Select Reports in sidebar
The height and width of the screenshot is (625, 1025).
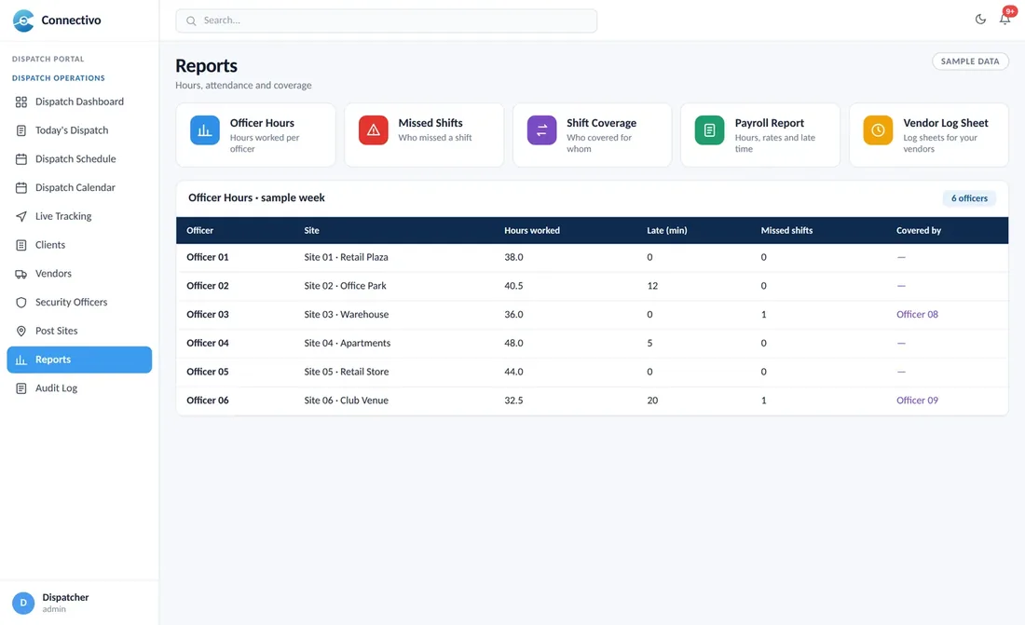point(79,360)
